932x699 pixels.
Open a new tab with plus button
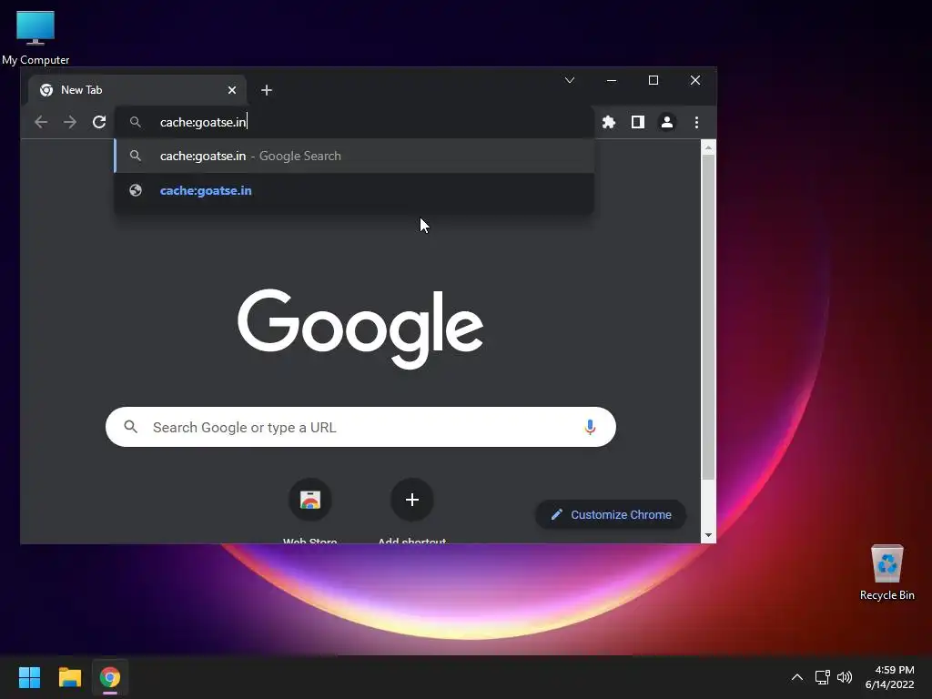pos(267,90)
